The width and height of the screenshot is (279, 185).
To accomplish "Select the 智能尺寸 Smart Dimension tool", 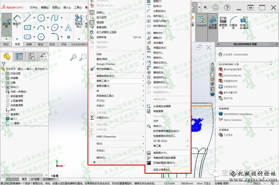I will point(17,21).
